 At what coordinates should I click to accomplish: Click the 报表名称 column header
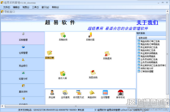(151, 38)
